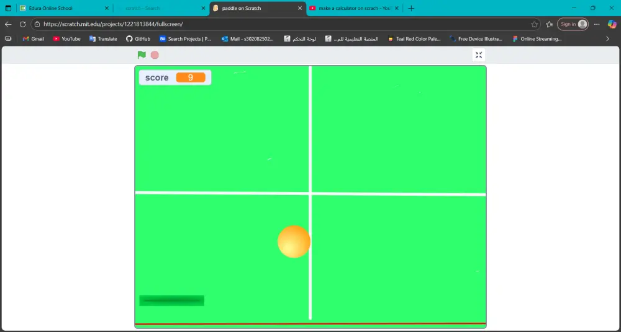
Task: Minimize the browser window
Action: (574, 8)
